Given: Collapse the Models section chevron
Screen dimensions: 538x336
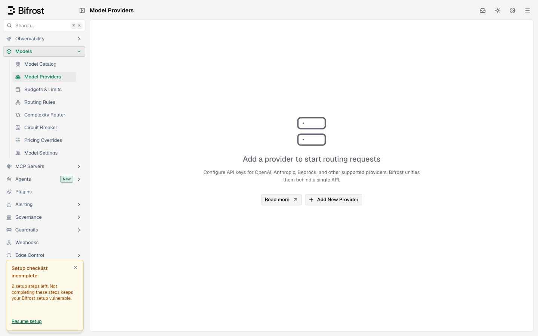Looking at the screenshot, I should point(79,52).
